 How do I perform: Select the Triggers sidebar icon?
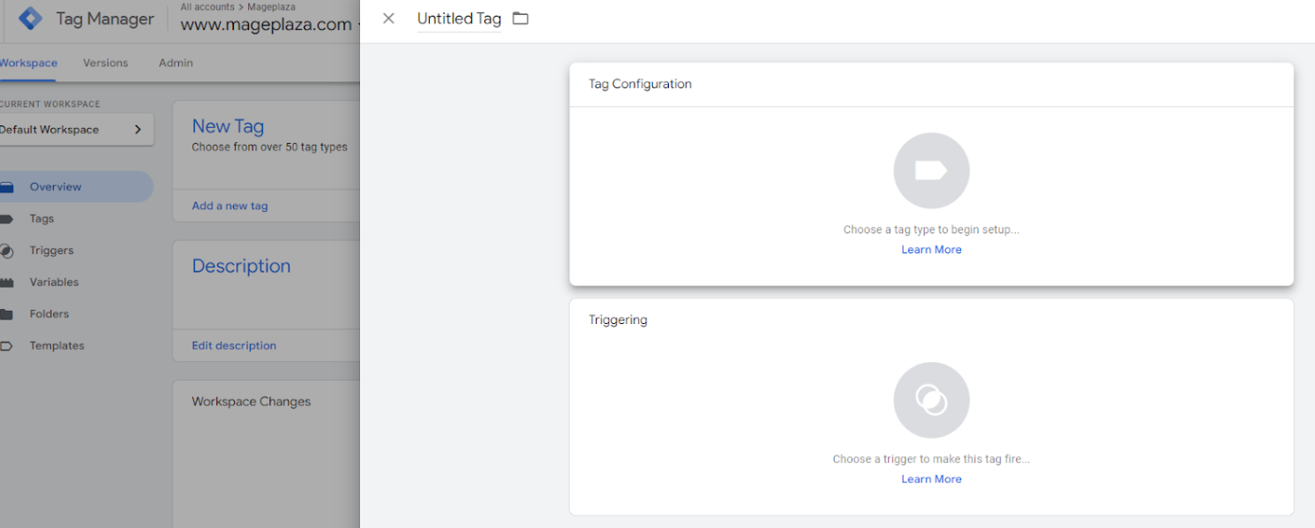tap(6, 251)
